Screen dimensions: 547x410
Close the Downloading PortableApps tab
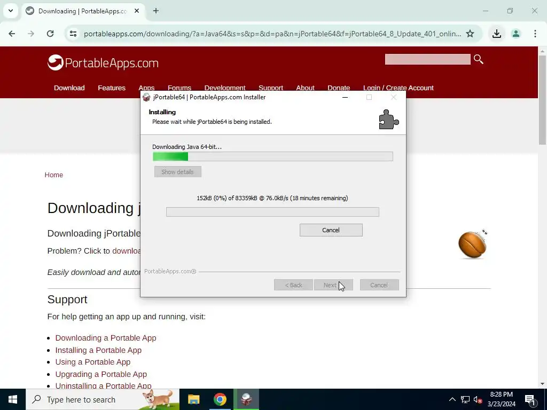click(137, 11)
